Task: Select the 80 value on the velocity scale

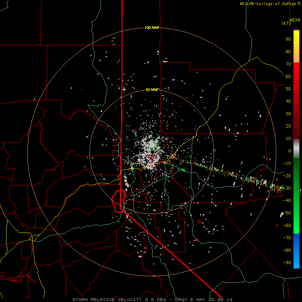Action: [288, 52]
